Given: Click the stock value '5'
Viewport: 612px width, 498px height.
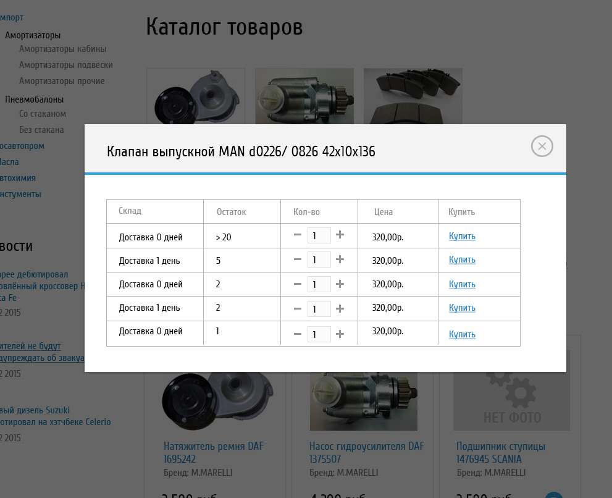Looking at the screenshot, I should point(218,261).
